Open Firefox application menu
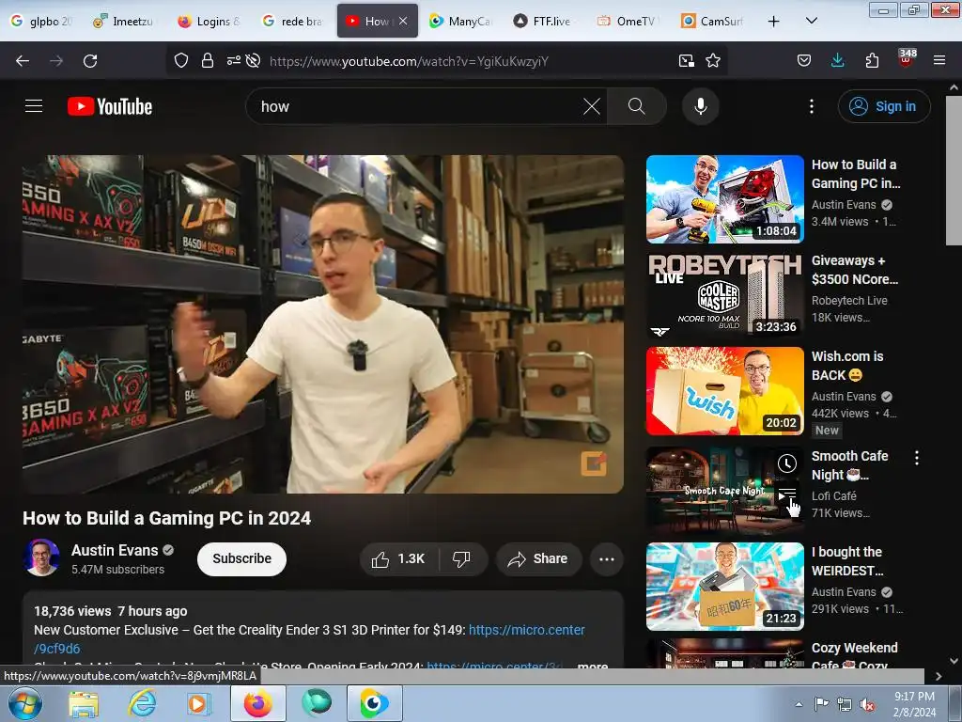962x722 pixels. pos(939,60)
